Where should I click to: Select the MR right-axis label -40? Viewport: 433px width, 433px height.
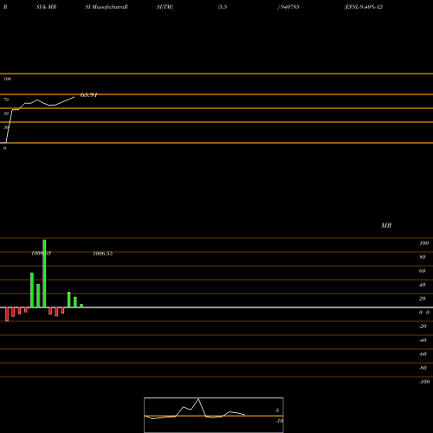423,340
